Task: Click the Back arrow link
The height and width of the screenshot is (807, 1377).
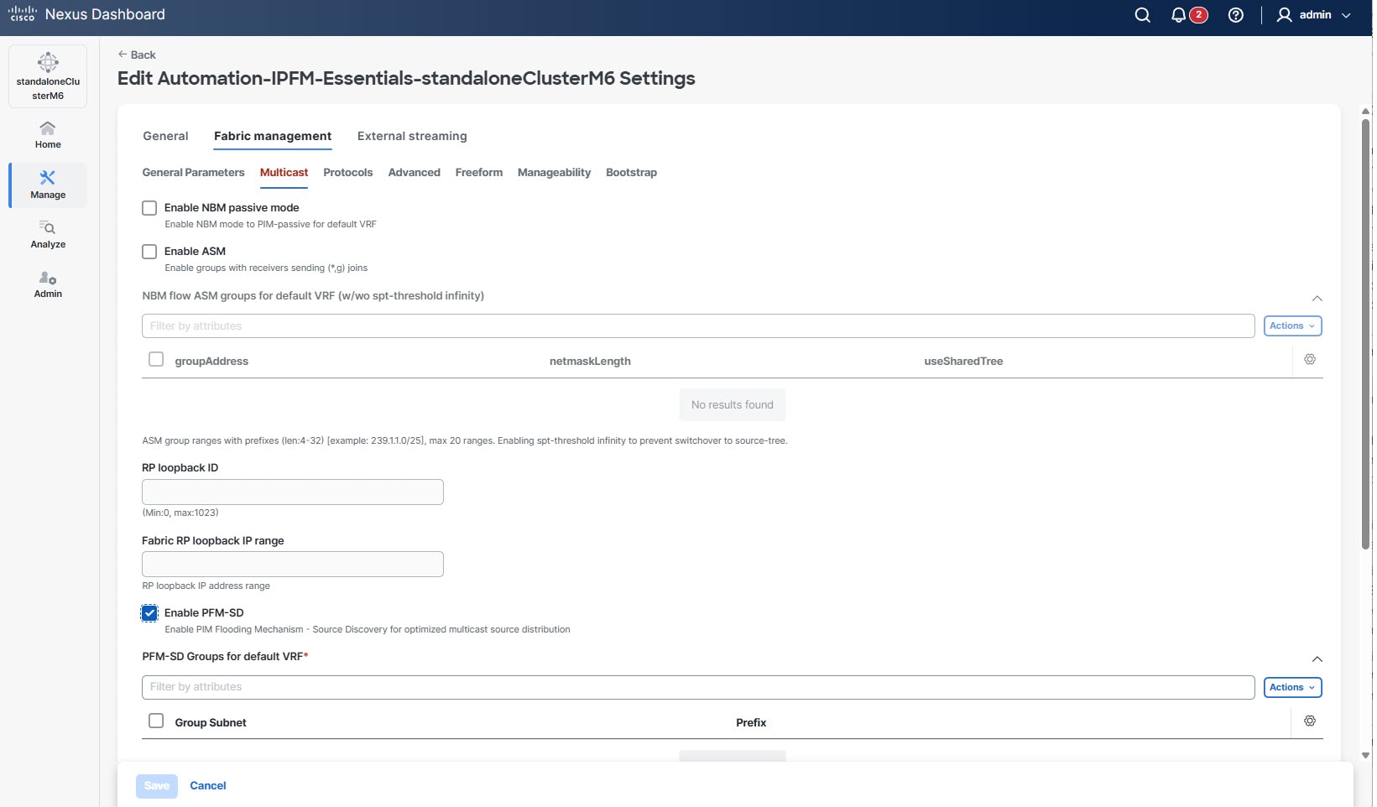Action: click(137, 55)
